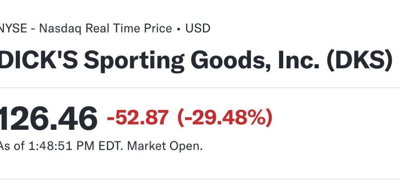Click the USD currency label
The height and width of the screenshot is (184, 400).
pos(198,28)
